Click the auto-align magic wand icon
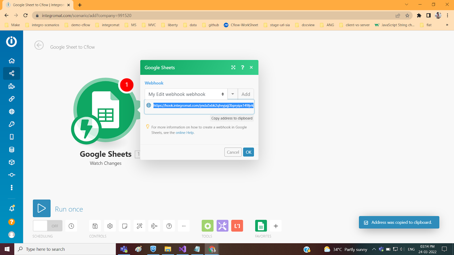Image resolution: width=454 pixels, height=255 pixels. click(x=139, y=226)
